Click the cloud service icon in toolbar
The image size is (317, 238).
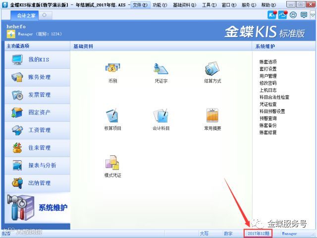point(282,15)
